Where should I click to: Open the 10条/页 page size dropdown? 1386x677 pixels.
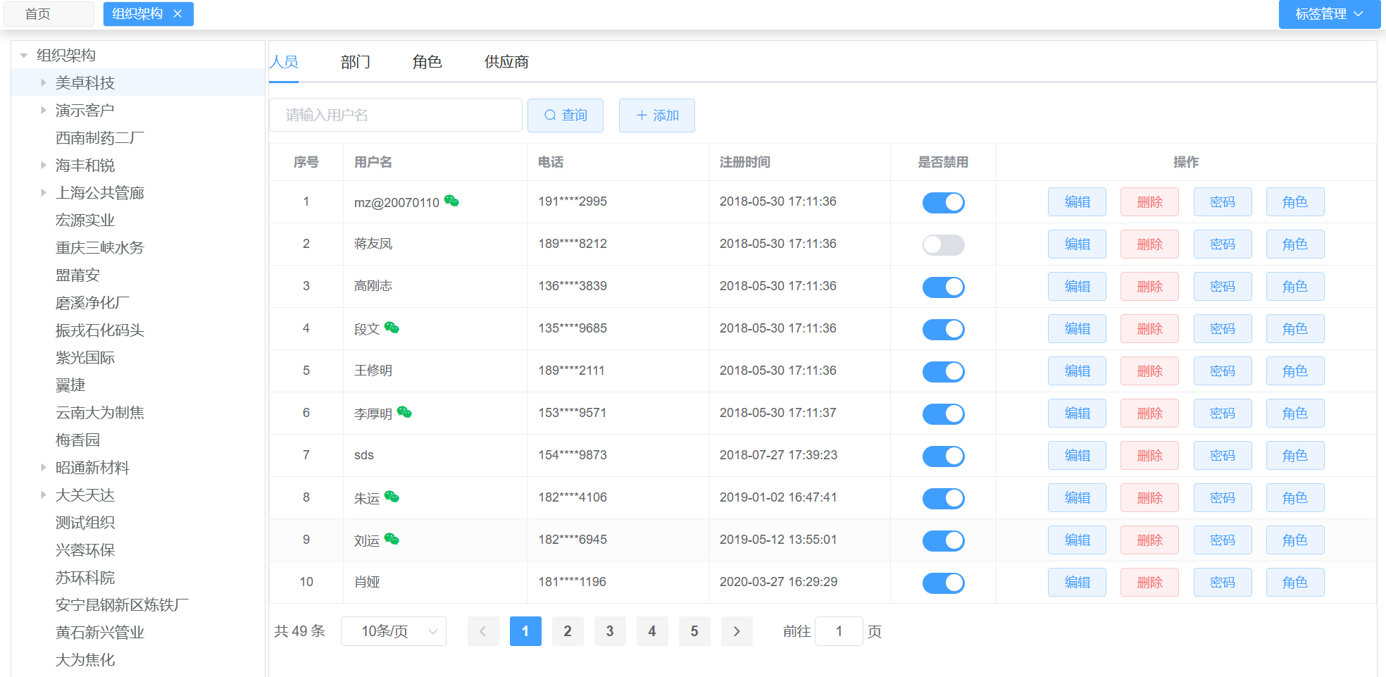coord(393,631)
